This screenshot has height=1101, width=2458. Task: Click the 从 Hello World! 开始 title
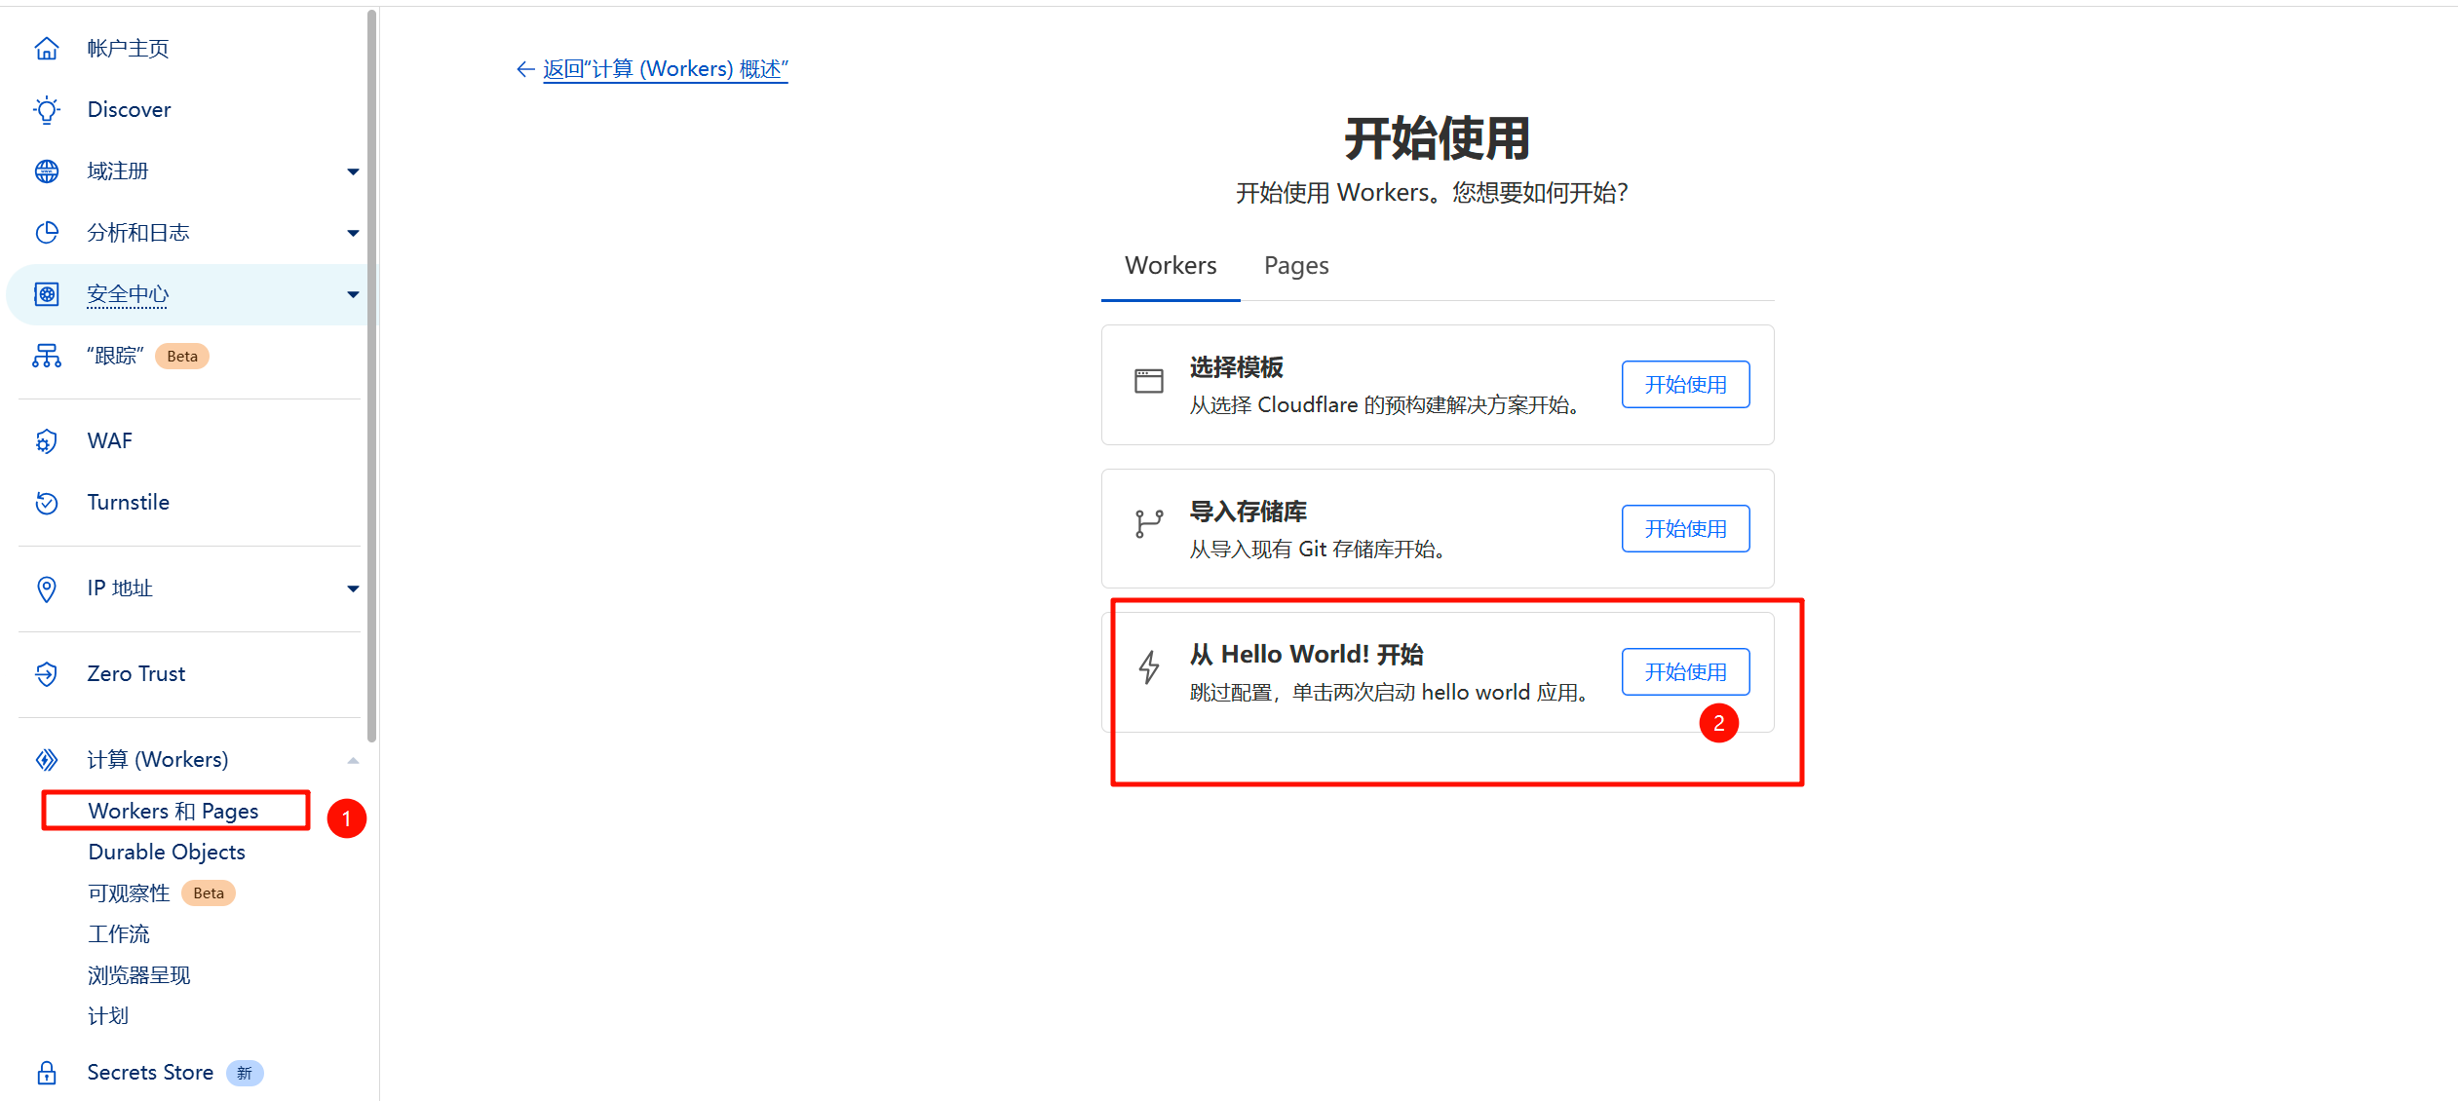click(1307, 655)
